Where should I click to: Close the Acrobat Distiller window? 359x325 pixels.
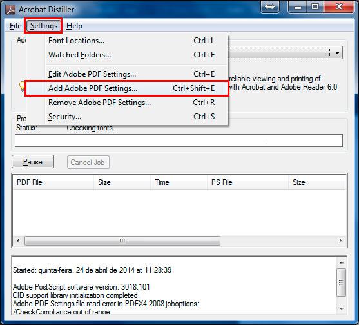(x=339, y=6)
